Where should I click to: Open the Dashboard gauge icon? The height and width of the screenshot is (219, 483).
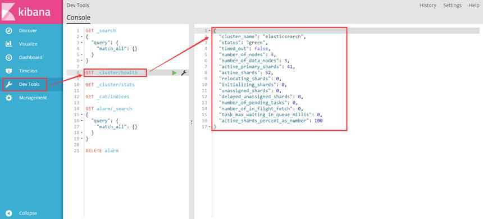[x=9, y=57]
